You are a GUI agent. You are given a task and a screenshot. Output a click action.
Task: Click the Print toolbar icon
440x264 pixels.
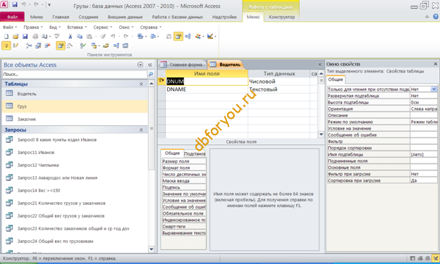point(35,37)
